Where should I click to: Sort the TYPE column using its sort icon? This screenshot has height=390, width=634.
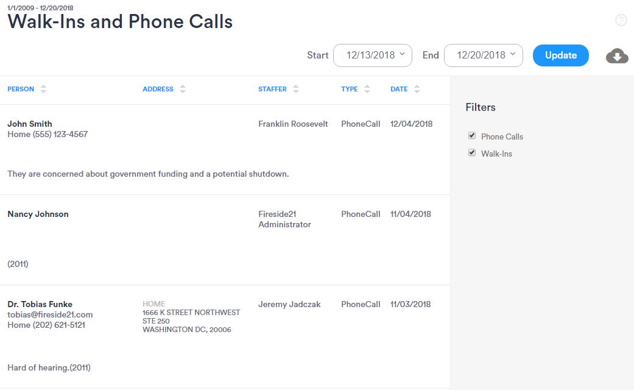click(x=367, y=89)
